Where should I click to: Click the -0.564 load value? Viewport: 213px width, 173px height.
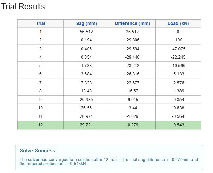[x=178, y=116]
